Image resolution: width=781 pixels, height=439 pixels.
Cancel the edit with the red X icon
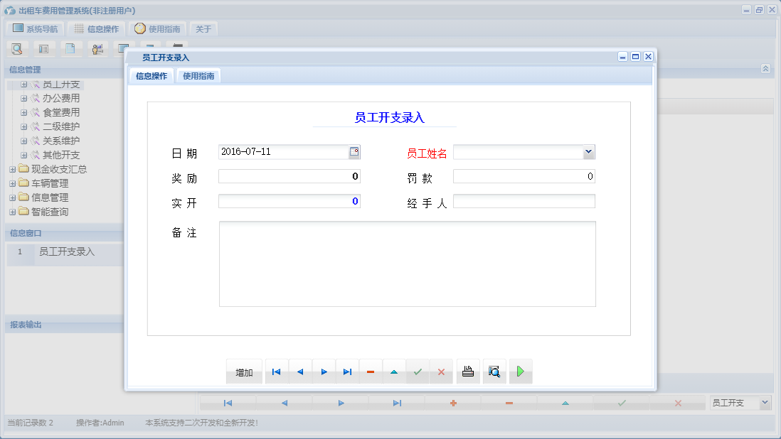pos(441,372)
